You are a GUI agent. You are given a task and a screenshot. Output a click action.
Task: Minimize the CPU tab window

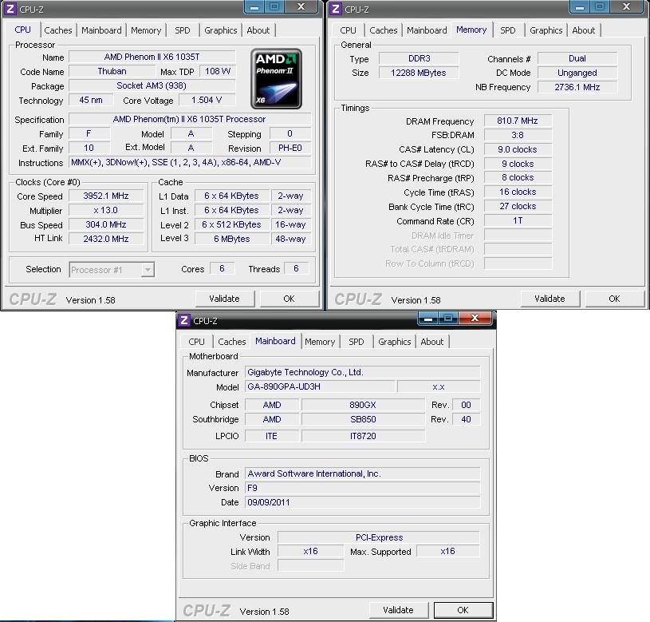[254, 7]
